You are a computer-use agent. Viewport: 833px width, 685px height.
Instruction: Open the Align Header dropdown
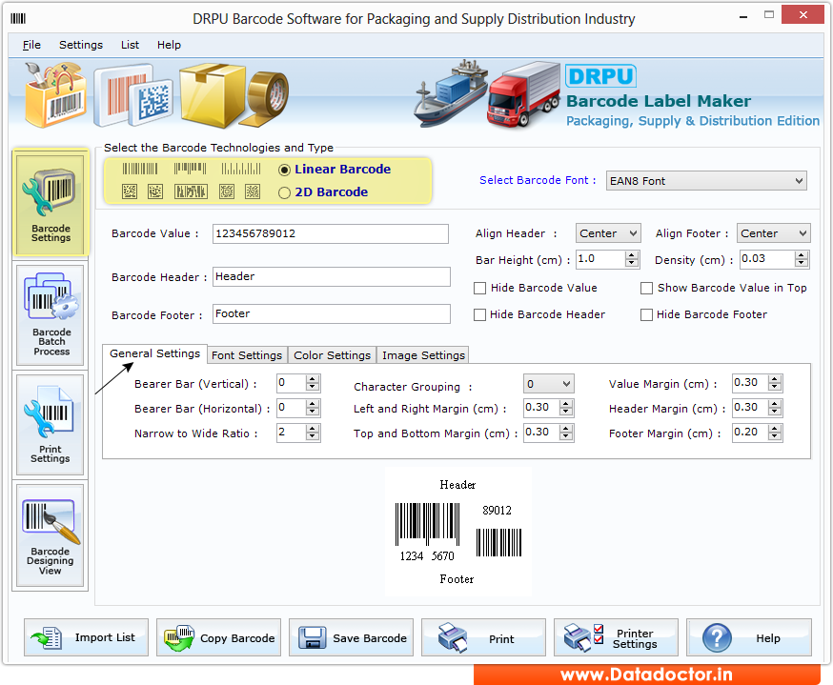(608, 233)
